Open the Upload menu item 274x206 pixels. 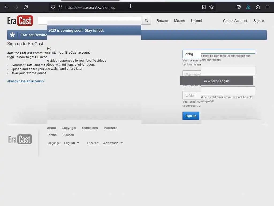(x=196, y=21)
